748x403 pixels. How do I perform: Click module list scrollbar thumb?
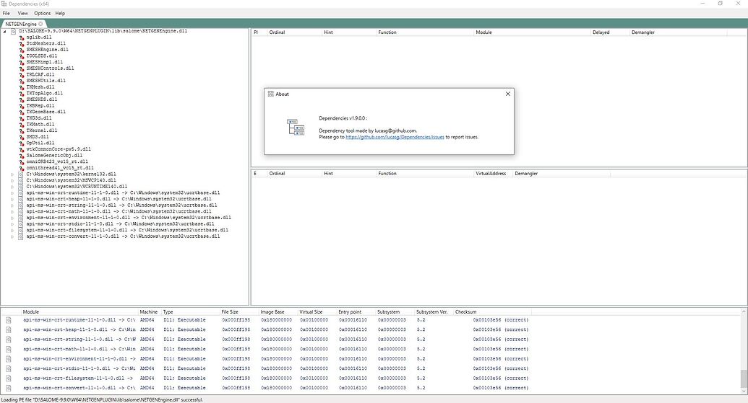(744, 379)
